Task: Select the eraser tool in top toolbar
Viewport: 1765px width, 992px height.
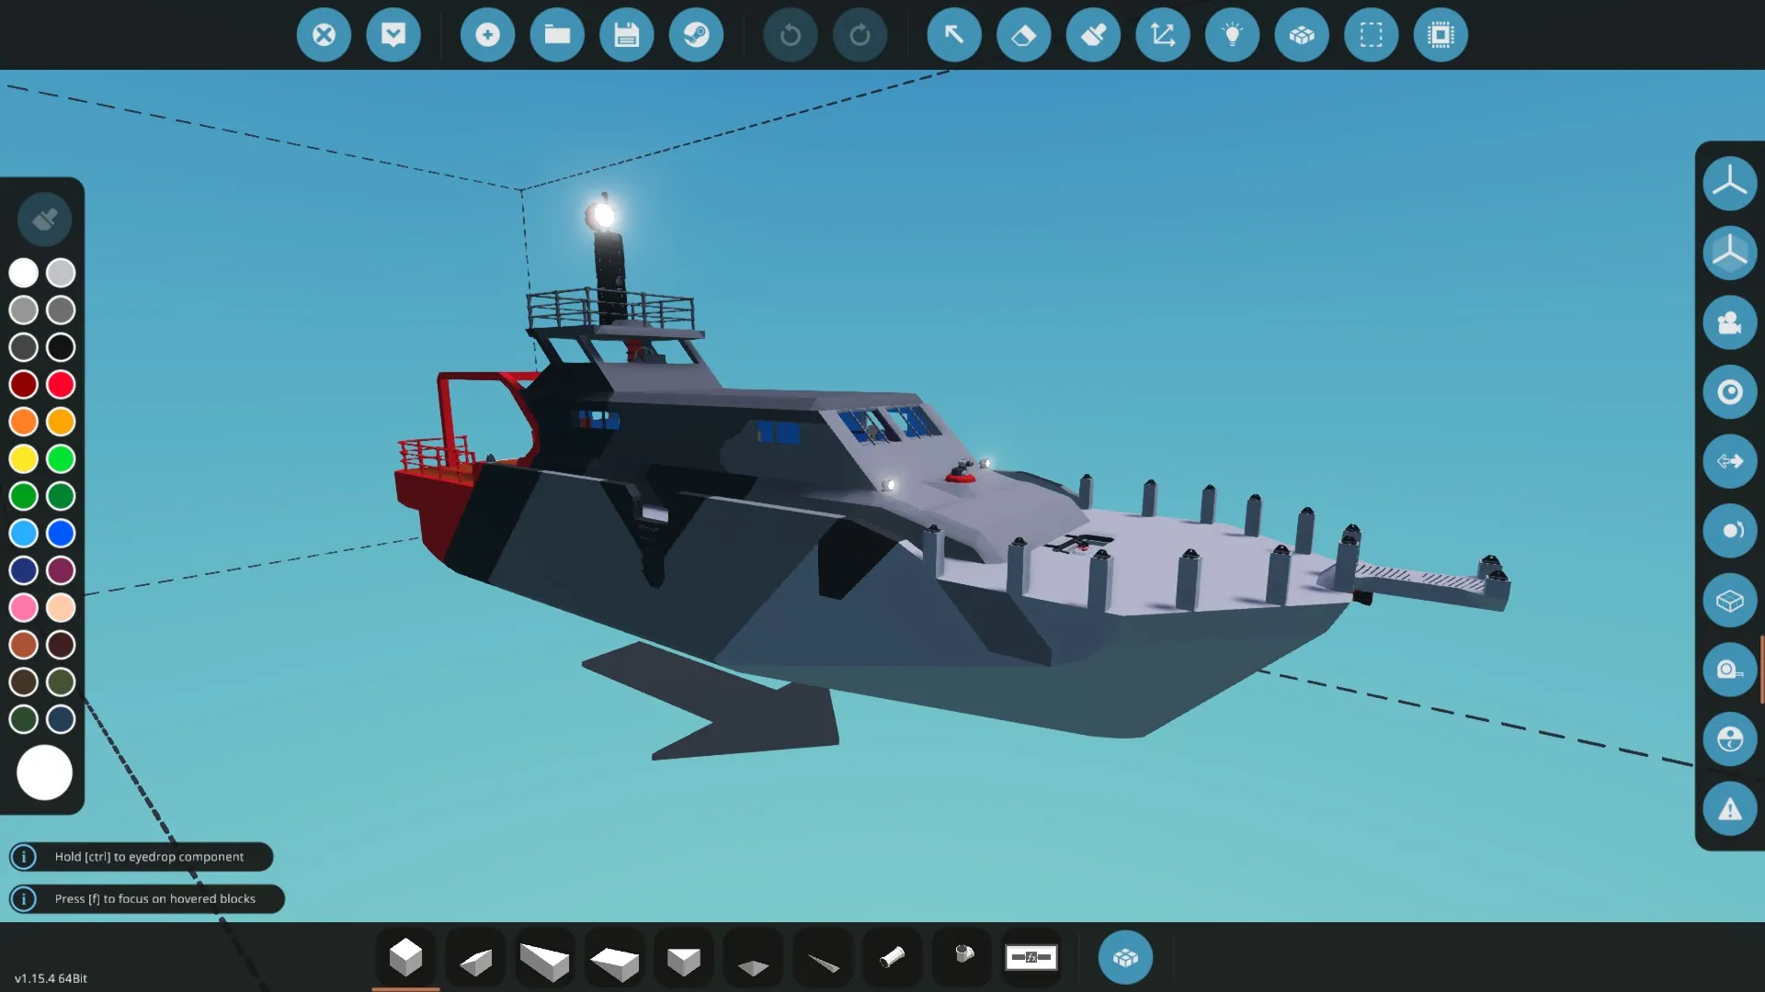Action: (1023, 35)
